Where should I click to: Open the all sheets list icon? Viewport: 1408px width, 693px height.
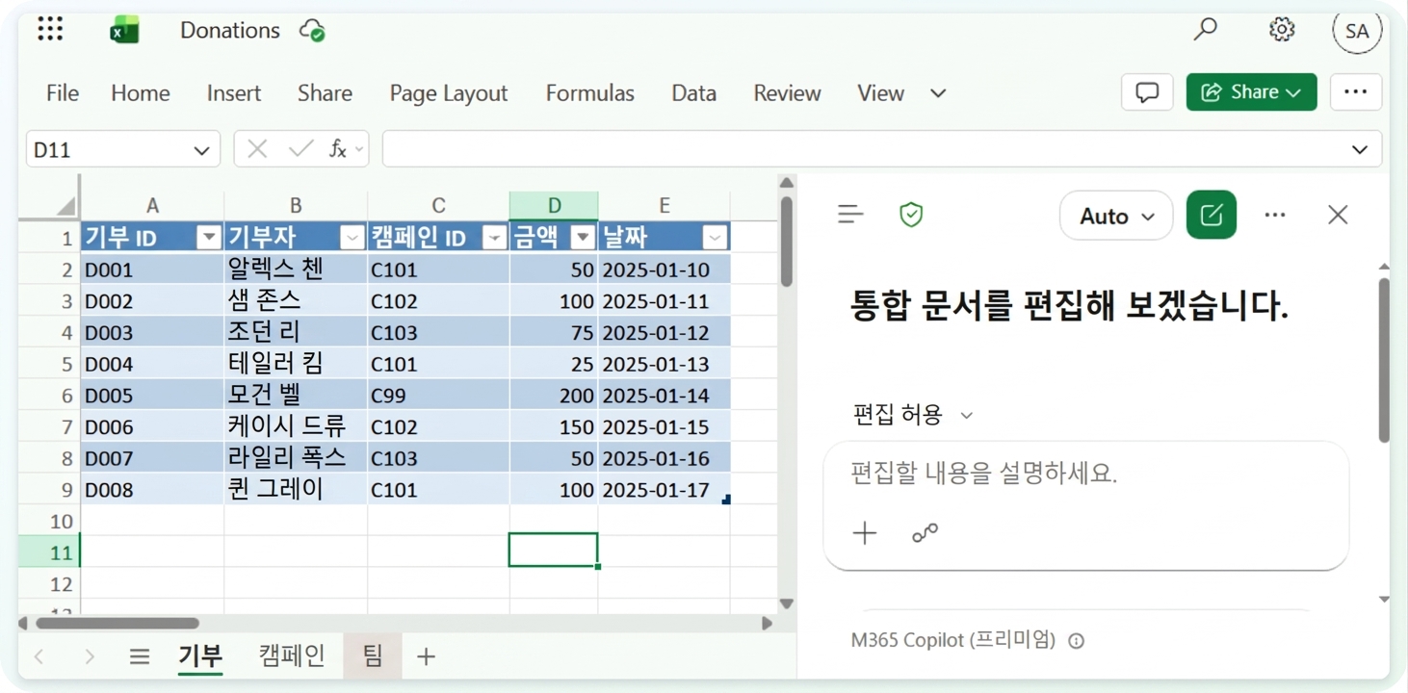click(x=140, y=657)
